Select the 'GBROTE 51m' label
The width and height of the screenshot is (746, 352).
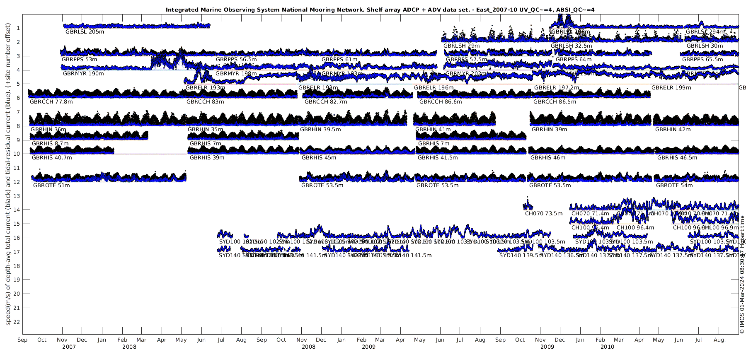point(51,186)
